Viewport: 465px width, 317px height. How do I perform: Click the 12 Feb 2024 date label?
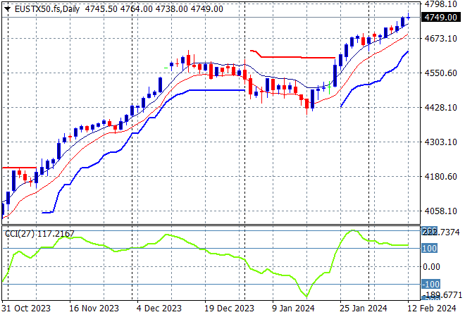click(x=430, y=308)
